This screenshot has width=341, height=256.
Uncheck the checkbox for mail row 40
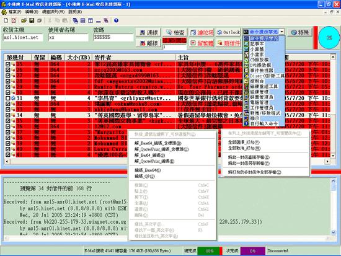click(x=8, y=149)
